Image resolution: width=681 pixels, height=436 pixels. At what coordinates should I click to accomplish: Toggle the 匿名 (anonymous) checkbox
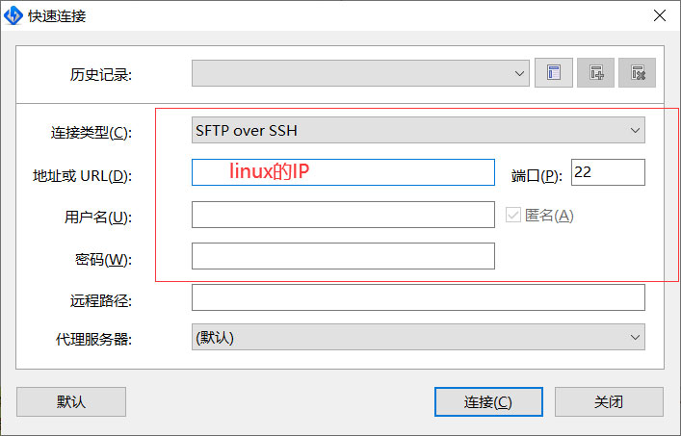coord(513,215)
